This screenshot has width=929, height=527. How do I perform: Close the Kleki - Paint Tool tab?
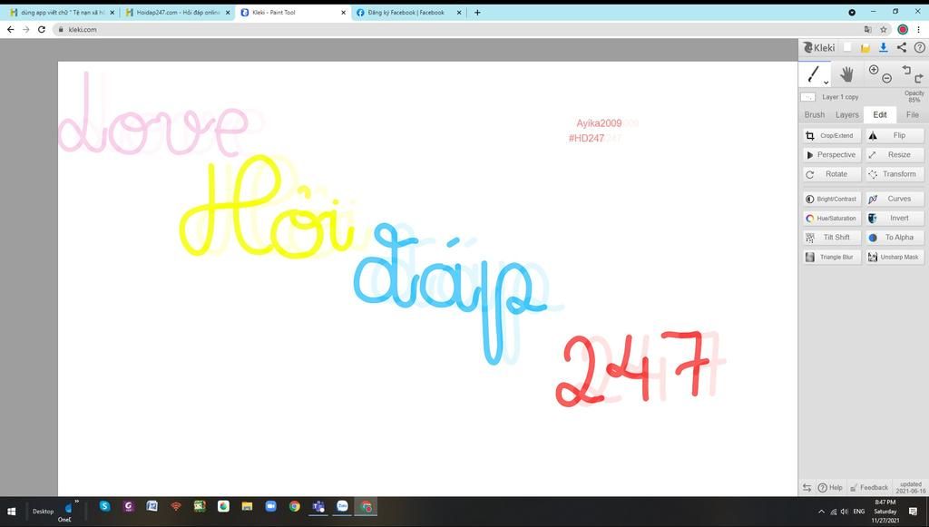click(343, 13)
